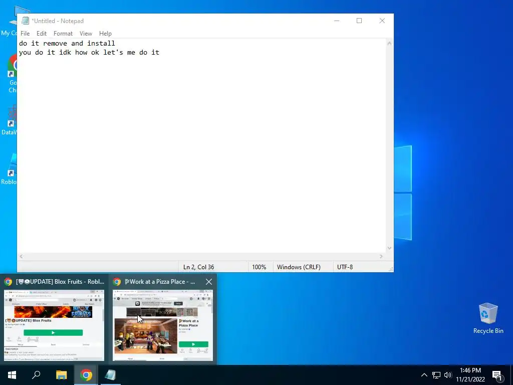Open the Help menu in Notepad
This screenshot has width=513, height=385.
(105, 34)
